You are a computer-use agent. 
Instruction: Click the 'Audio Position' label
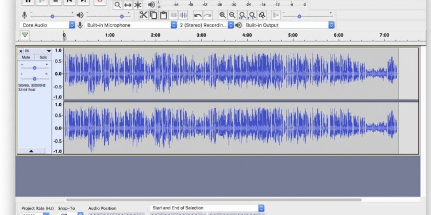(x=102, y=209)
